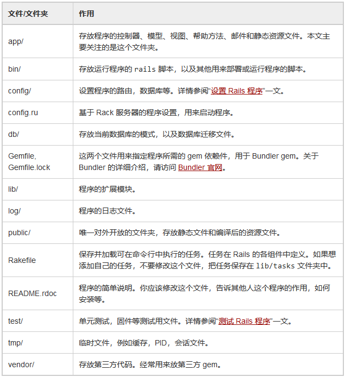
Task: Open the Bundler 官网 link
Action: [x=200, y=167]
